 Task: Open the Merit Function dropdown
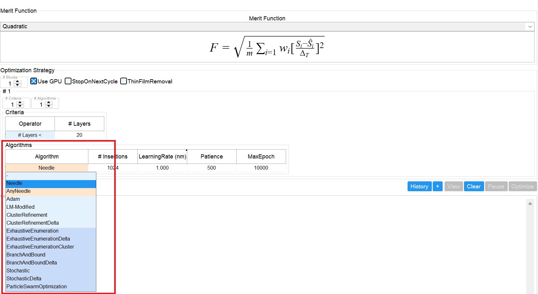530,26
